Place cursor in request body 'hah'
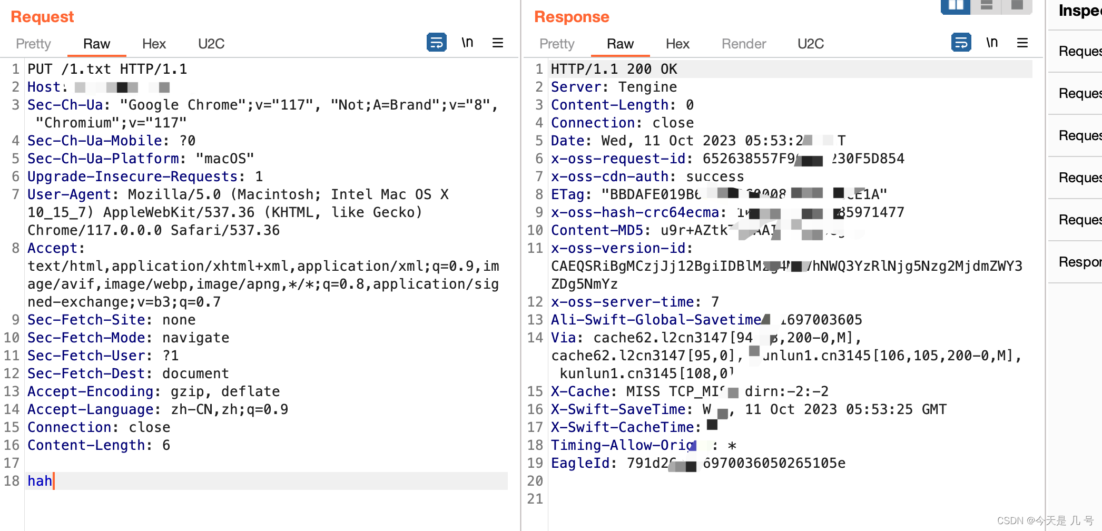The image size is (1102, 531). pyautogui.click(x=40, y=481)
